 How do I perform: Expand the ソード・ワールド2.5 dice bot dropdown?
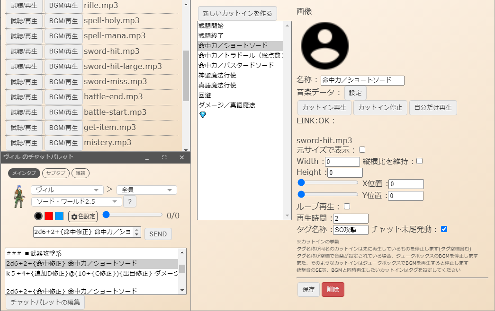[x=76, y=202]
